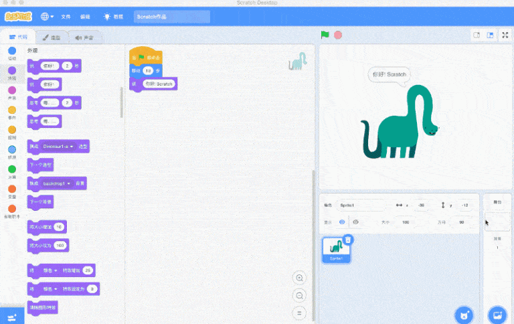Reset workspace zoom with equals icon
The height and width of the screenshot is (324, 514).
(x=300, y=313)
